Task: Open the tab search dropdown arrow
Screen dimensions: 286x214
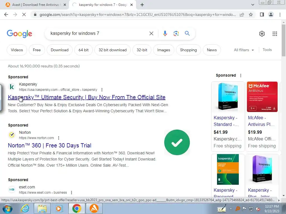Action: coord(252,5)
